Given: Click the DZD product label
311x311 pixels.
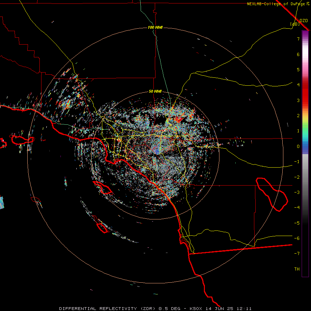Looking at the screenshot, I should coord(304,20).
